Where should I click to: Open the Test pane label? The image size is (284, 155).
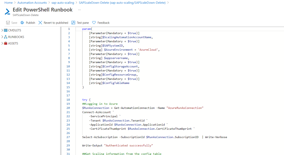83,23
